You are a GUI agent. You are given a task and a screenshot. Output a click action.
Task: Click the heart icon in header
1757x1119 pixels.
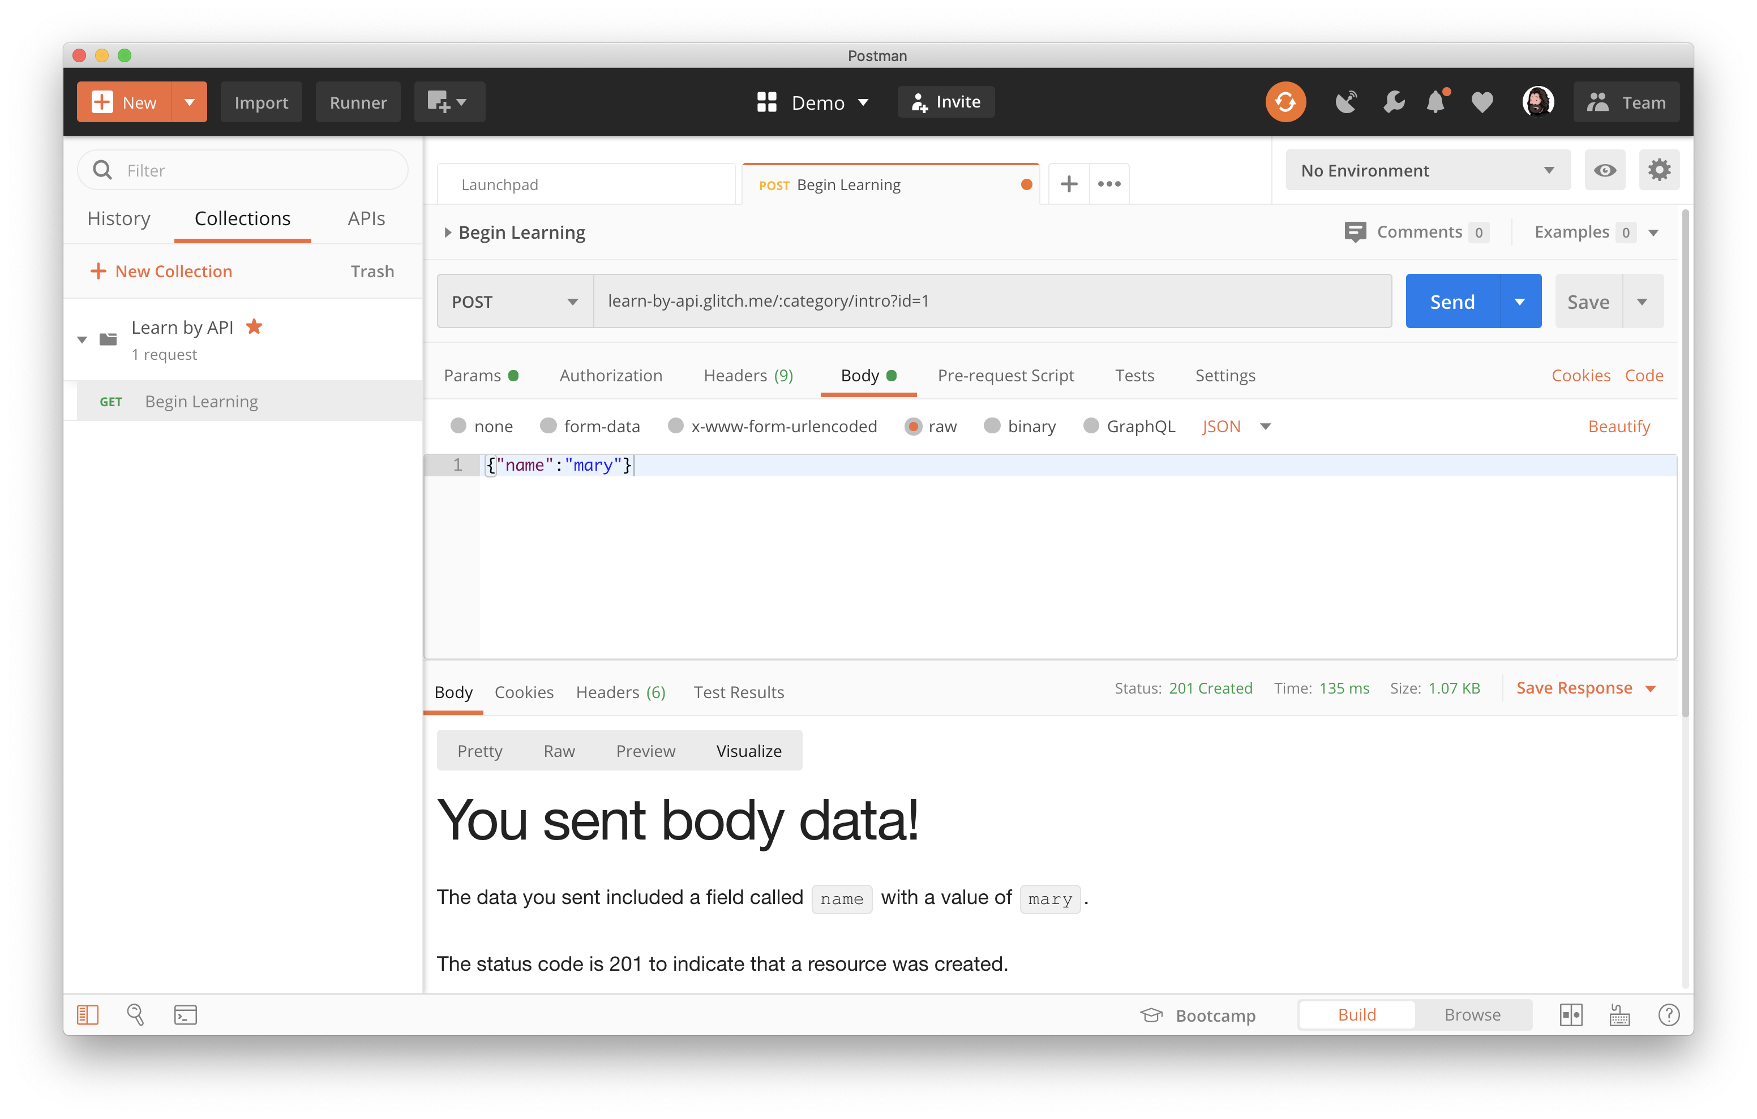coord(1482,102)
